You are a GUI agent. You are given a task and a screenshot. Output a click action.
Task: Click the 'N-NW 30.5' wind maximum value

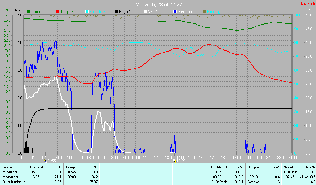(307, 177)
